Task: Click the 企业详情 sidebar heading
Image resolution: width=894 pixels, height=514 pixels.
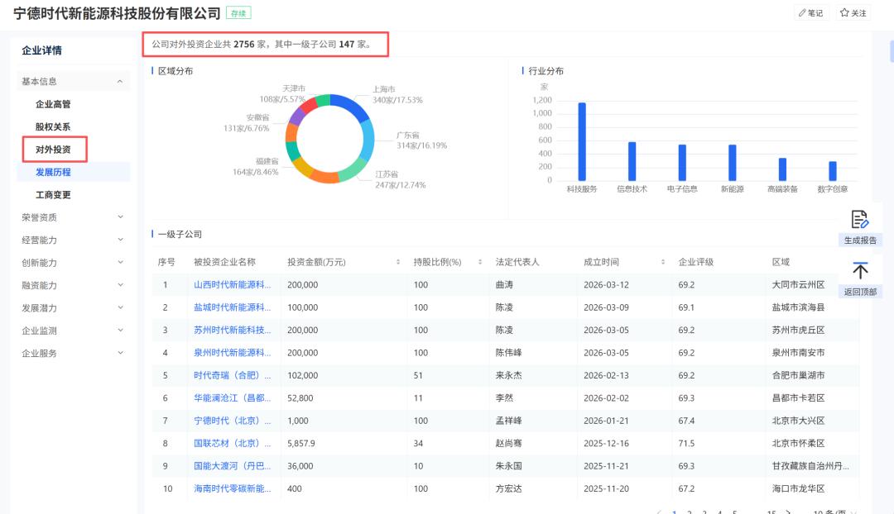Action: 41,50
